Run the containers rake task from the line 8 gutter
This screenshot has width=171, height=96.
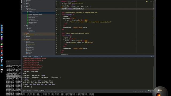[x=58, y=14]
